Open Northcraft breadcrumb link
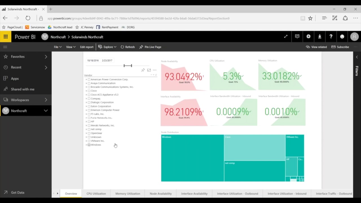The image size is (361, 203). 58,37
